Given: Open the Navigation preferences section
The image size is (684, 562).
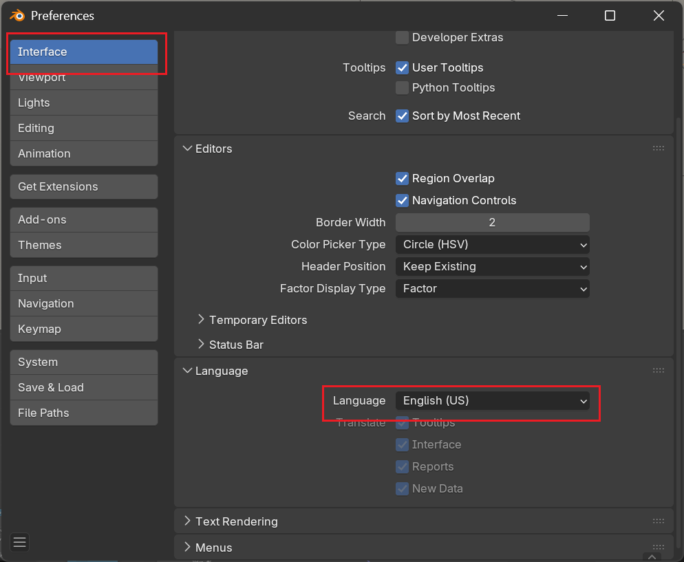Looking at the screenshot, I should click(84, 303).
